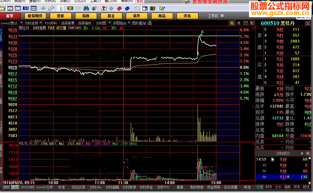This screenshot has width=313, height=193.
Task: Click the green down arrow chart marker
Action: click(202, 32)
